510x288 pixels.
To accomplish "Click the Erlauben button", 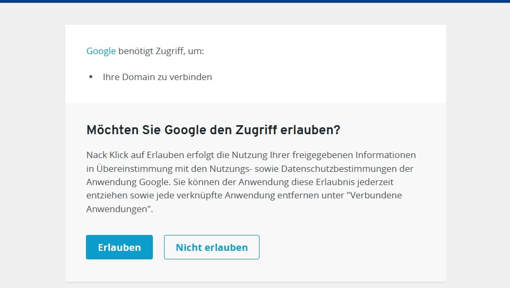I will [119, 247].
